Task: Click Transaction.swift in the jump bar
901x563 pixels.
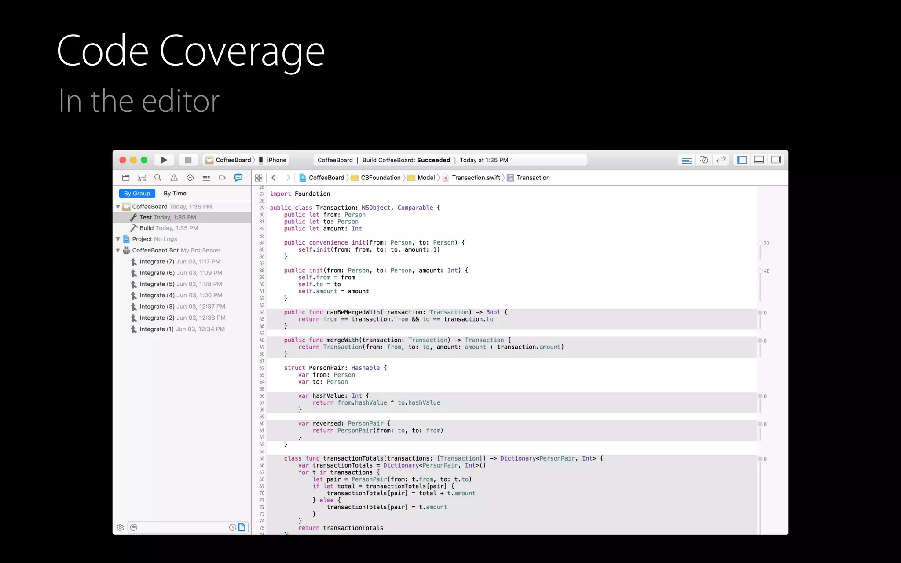Action: [472, 178]
